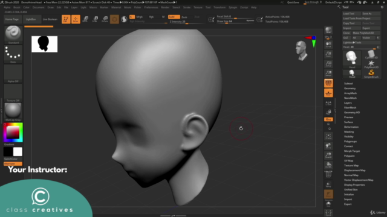Select the Edit mode icon
Viewport: 387px width, 217px height.
click(66, 19)
